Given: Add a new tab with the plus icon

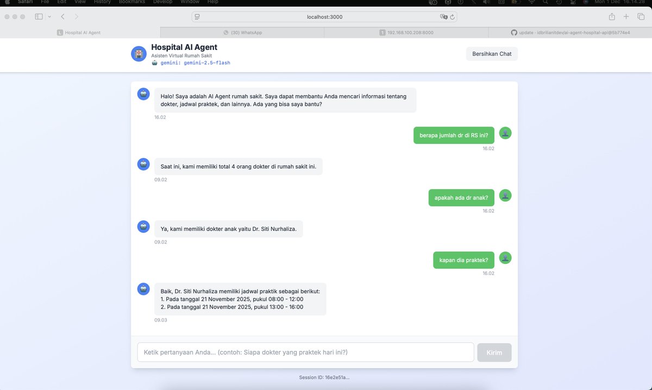Looking at the screenshot, I should click(626, 17).
